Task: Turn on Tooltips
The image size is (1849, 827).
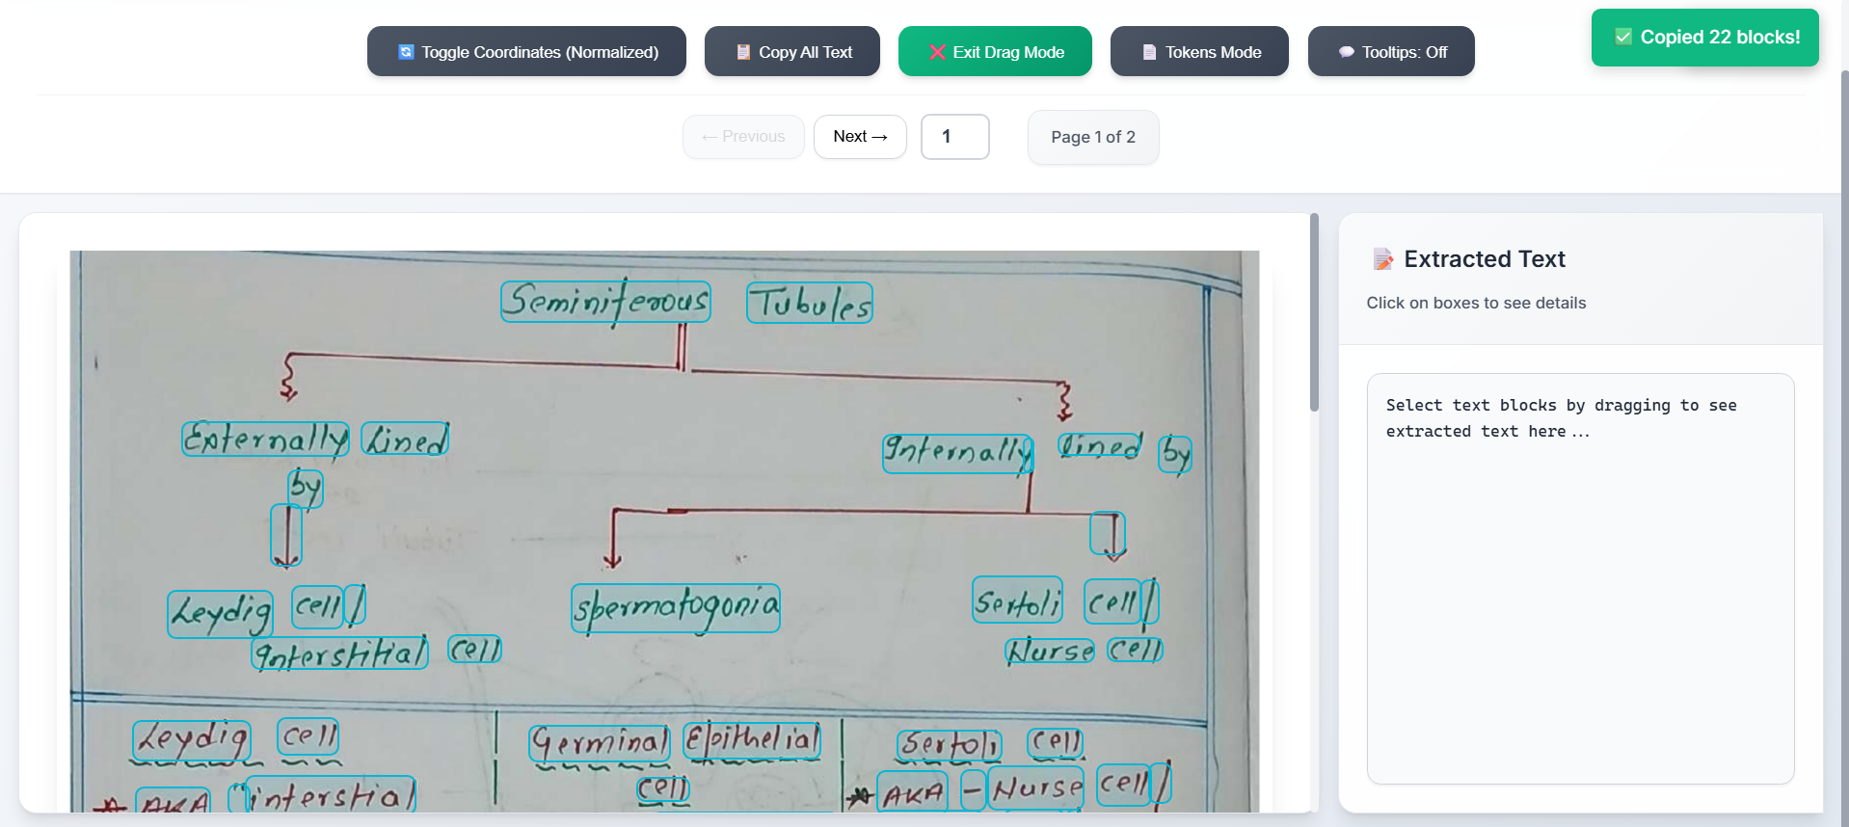Action: (1390, 52)
